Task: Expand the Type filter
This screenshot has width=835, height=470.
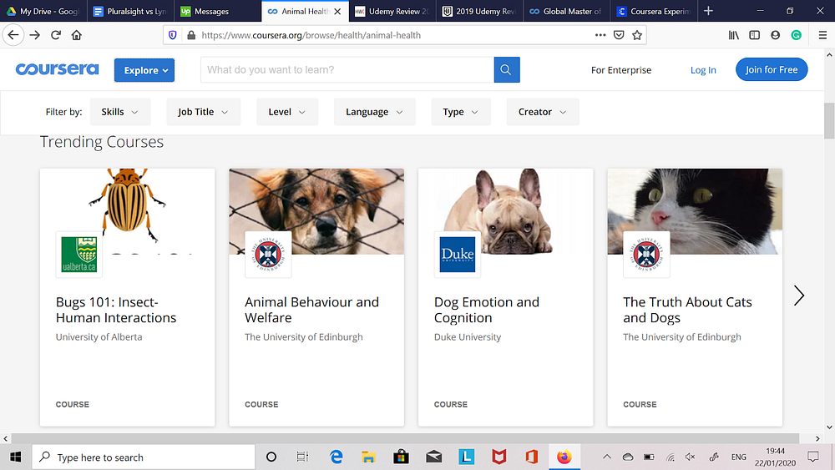Action: coord(461,112)
